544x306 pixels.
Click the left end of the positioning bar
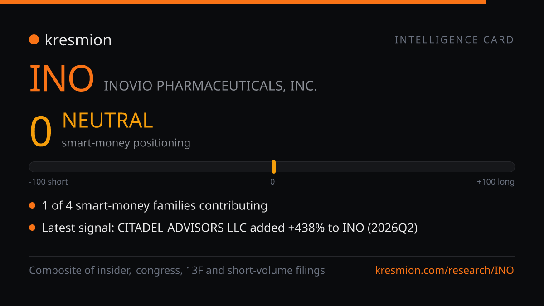(33, 167)
